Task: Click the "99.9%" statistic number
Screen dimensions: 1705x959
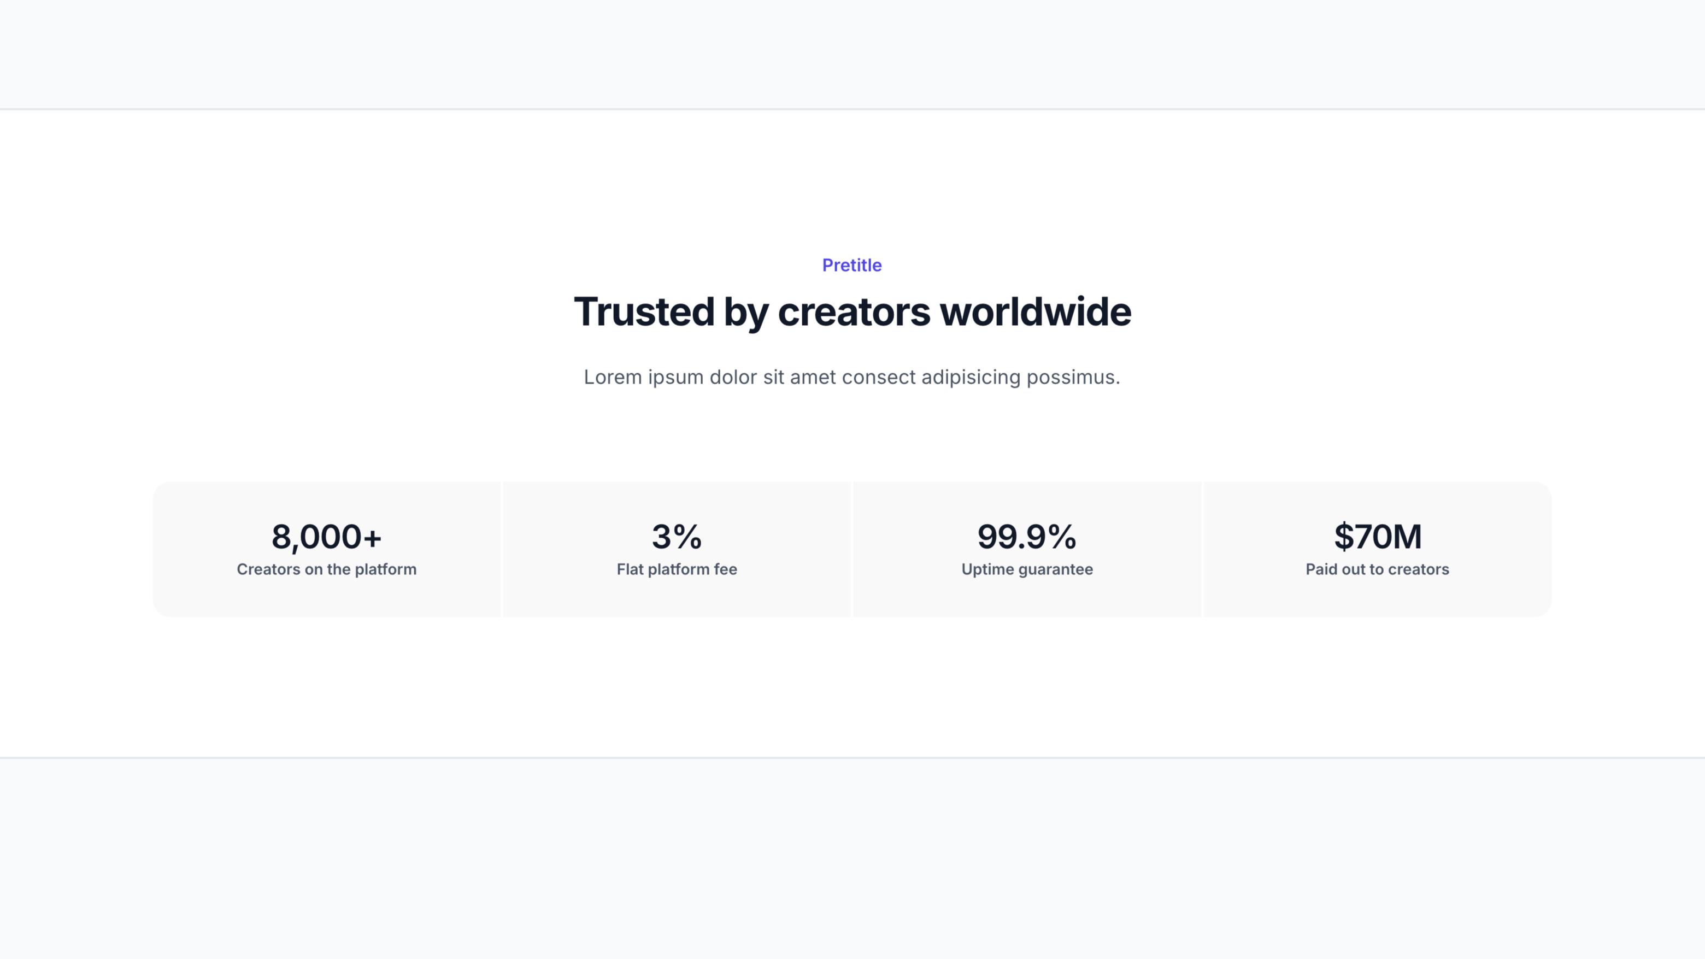Action: (1027, 536)
